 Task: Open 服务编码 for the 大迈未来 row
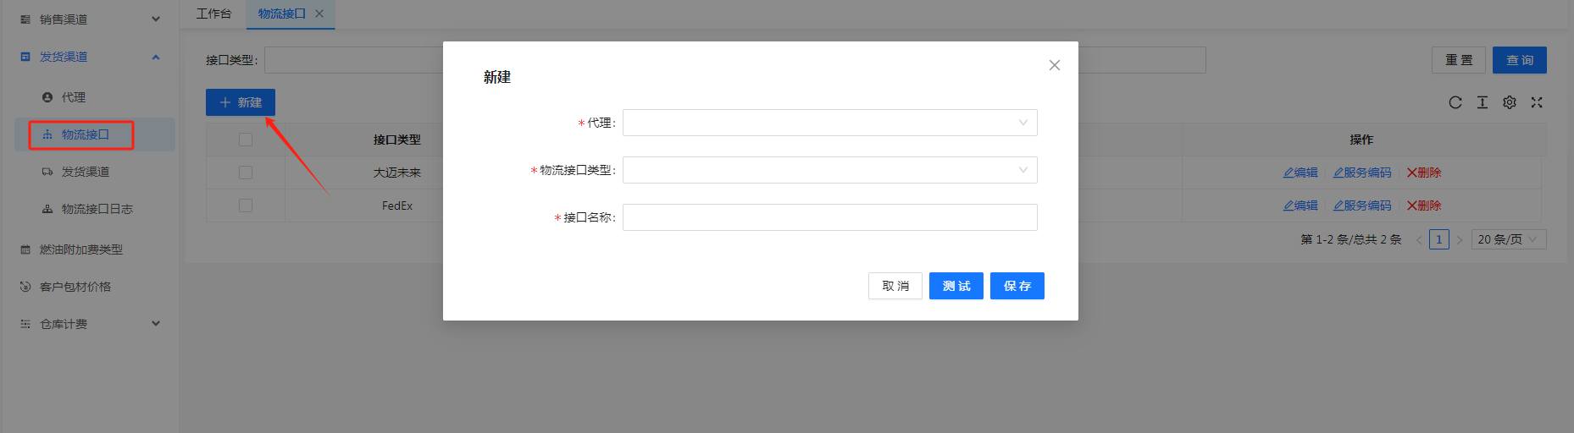(x=1362, y=173)
